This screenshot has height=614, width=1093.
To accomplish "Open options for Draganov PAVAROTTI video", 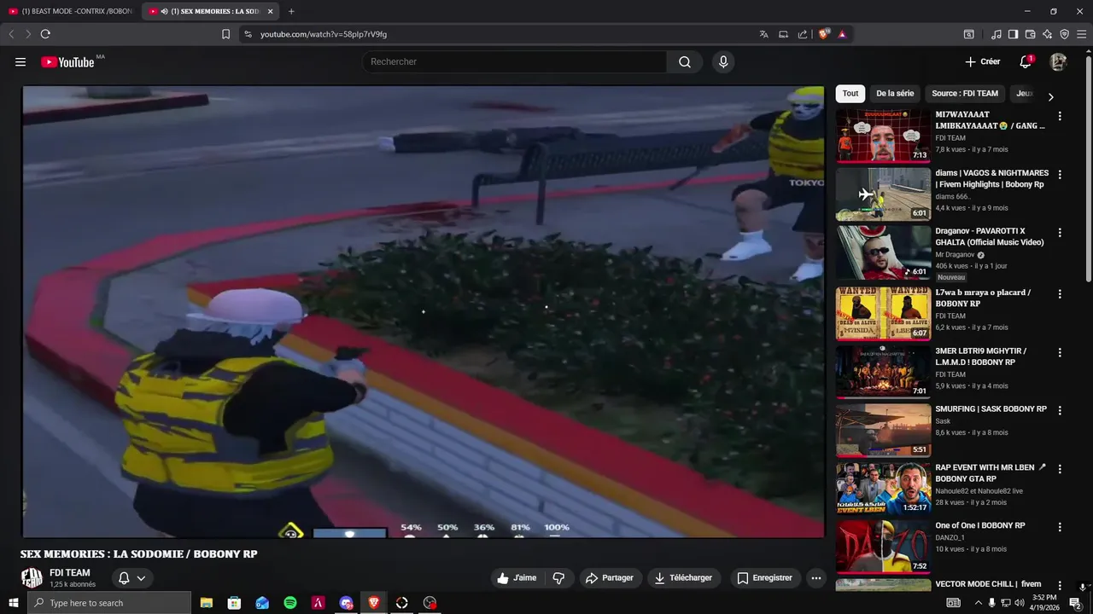I will 1060,233.
